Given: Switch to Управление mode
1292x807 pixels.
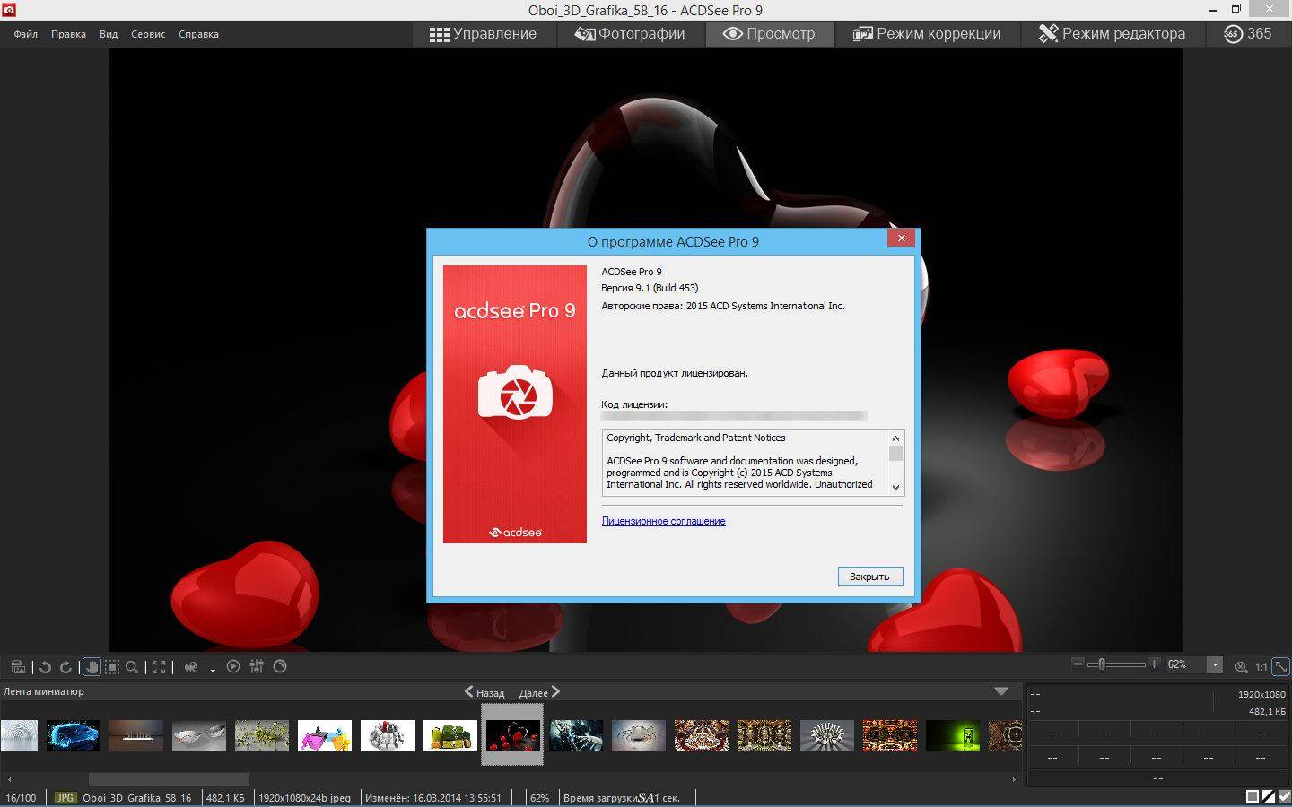Looking at the screenshot, I should (x=484, y=34).
